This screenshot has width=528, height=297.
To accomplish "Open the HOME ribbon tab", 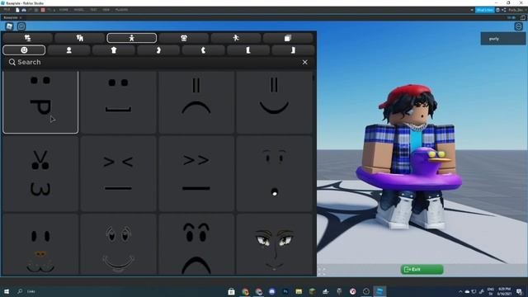I will click(x=64, y=10).
